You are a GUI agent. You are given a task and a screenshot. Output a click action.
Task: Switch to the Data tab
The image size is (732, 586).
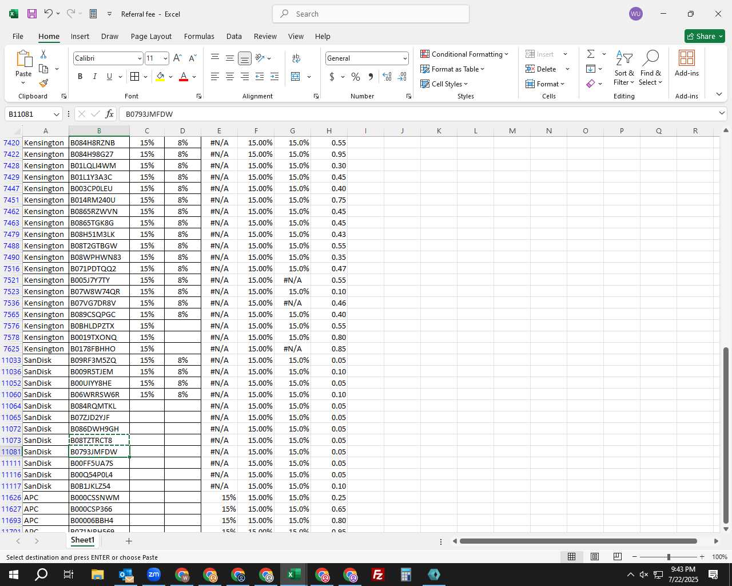[234, 36]
